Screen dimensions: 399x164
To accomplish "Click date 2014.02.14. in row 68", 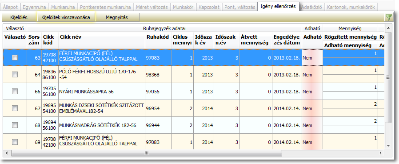I will pos(287,125).
